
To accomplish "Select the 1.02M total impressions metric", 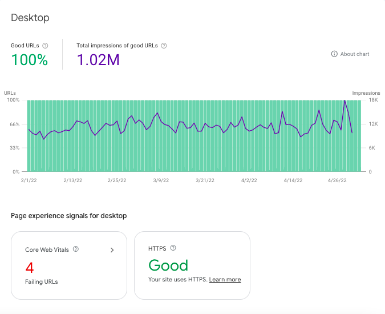I will [x=98, y=60].
